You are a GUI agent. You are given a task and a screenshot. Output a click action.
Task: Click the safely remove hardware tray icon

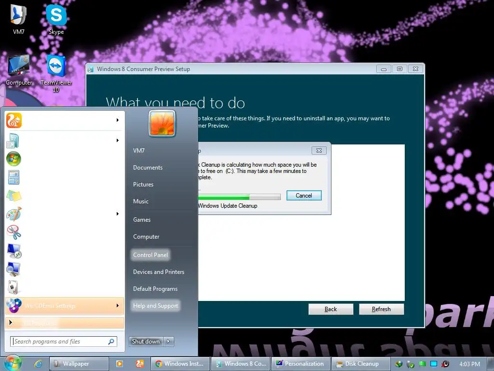(411, 364)
